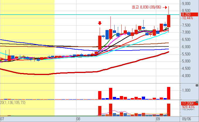The image size is (199, 122).
Task: Click the 4,500 price axis label
Action: coord(186,69)
